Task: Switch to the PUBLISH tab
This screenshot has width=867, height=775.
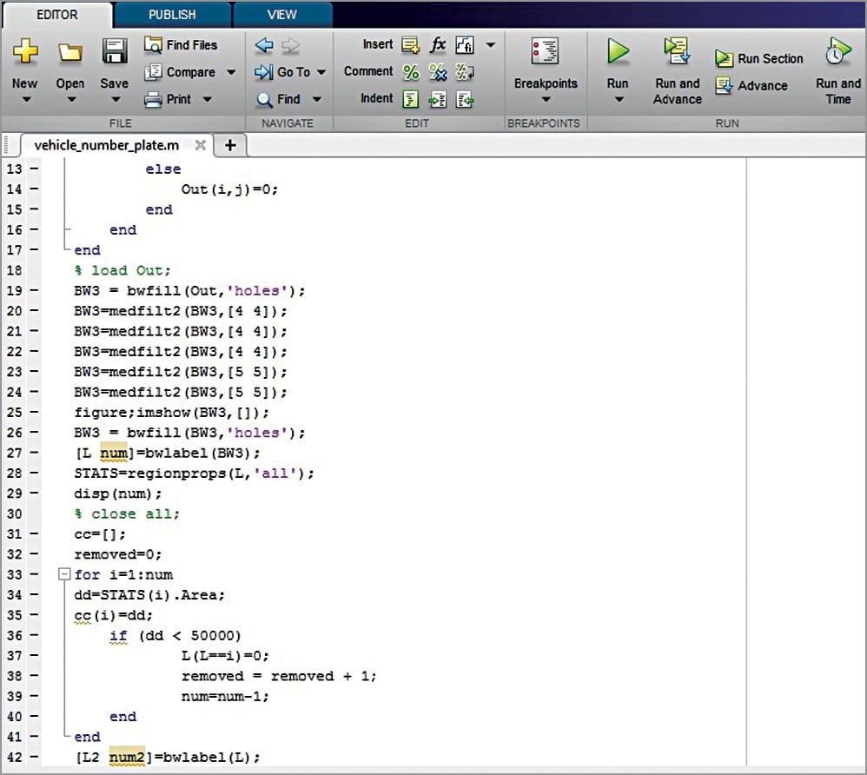Action: click(172, 15)
